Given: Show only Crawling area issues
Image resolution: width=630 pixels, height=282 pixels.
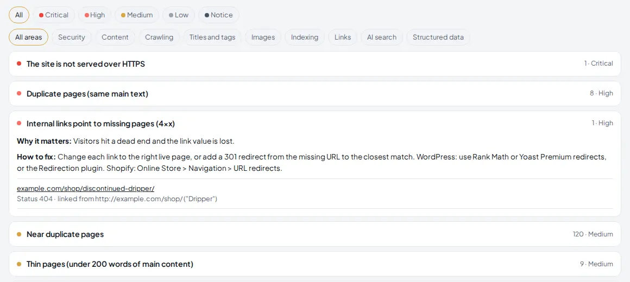Looking at the screenshot, I should (x=159, y=37).
